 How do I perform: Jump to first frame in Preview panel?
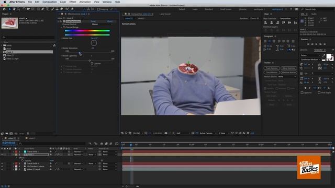tap(308, 44)
